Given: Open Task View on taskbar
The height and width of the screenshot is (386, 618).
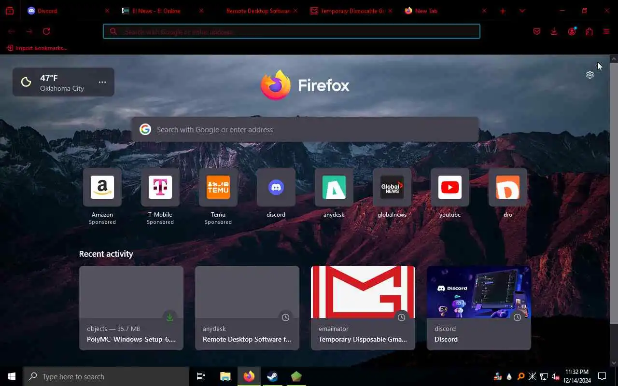Looking at the screenshot, I should click(201, 376).
